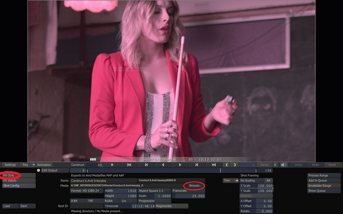Click the All button beside No Scaling
This screenshot has width=343, height=214.
[268, 181]
